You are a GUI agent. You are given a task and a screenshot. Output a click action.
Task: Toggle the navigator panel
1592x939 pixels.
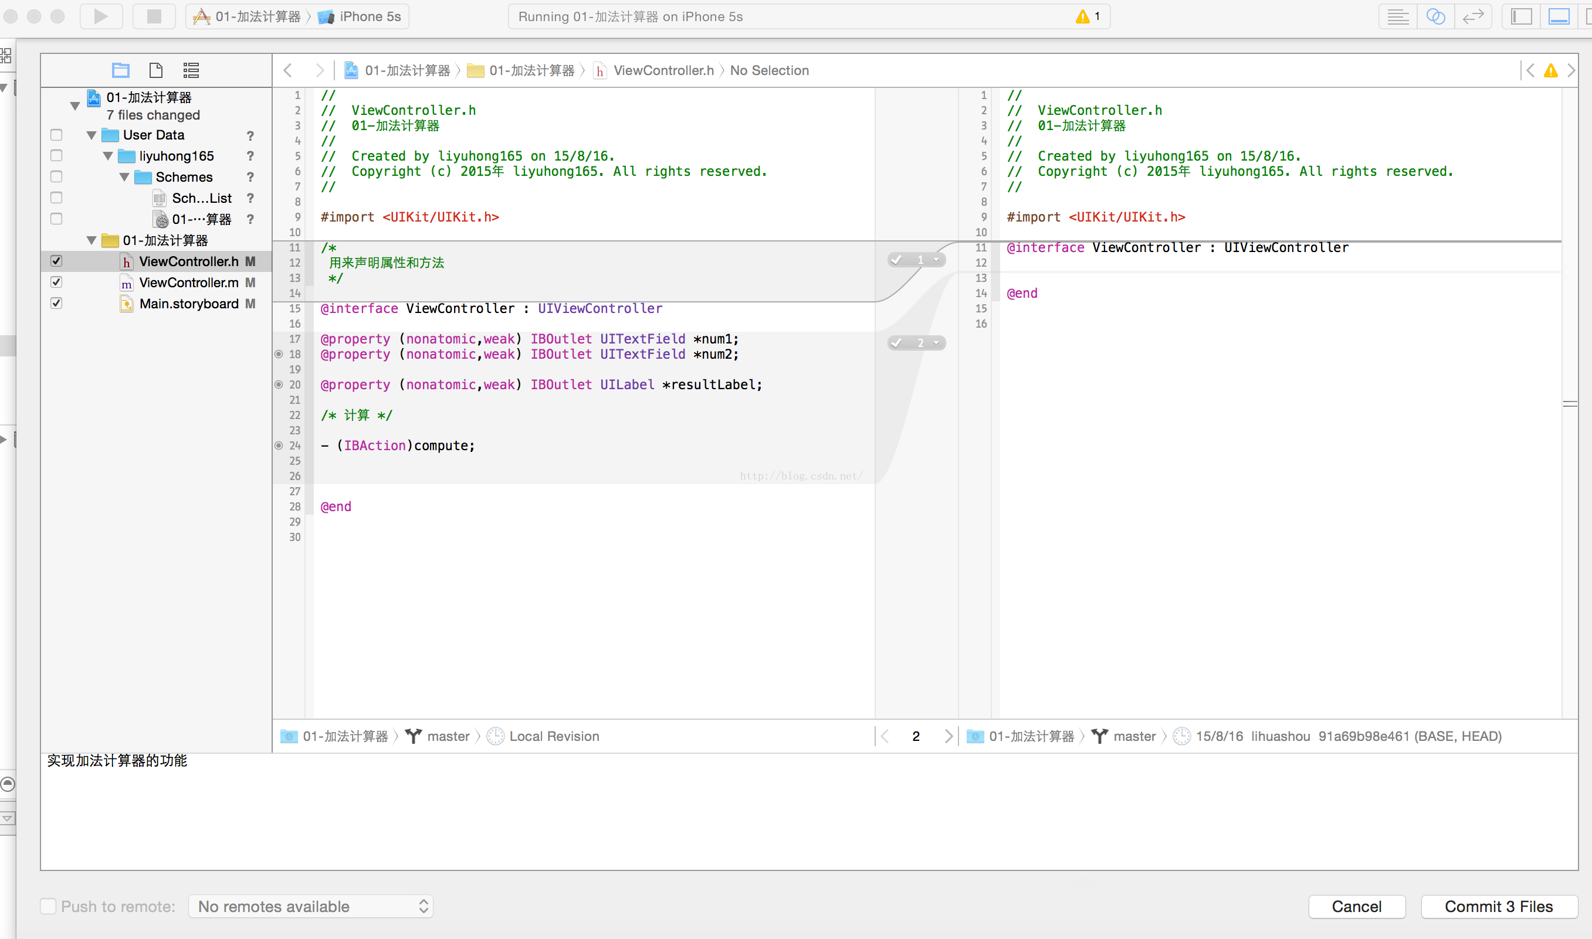(x=1521, y=16)
